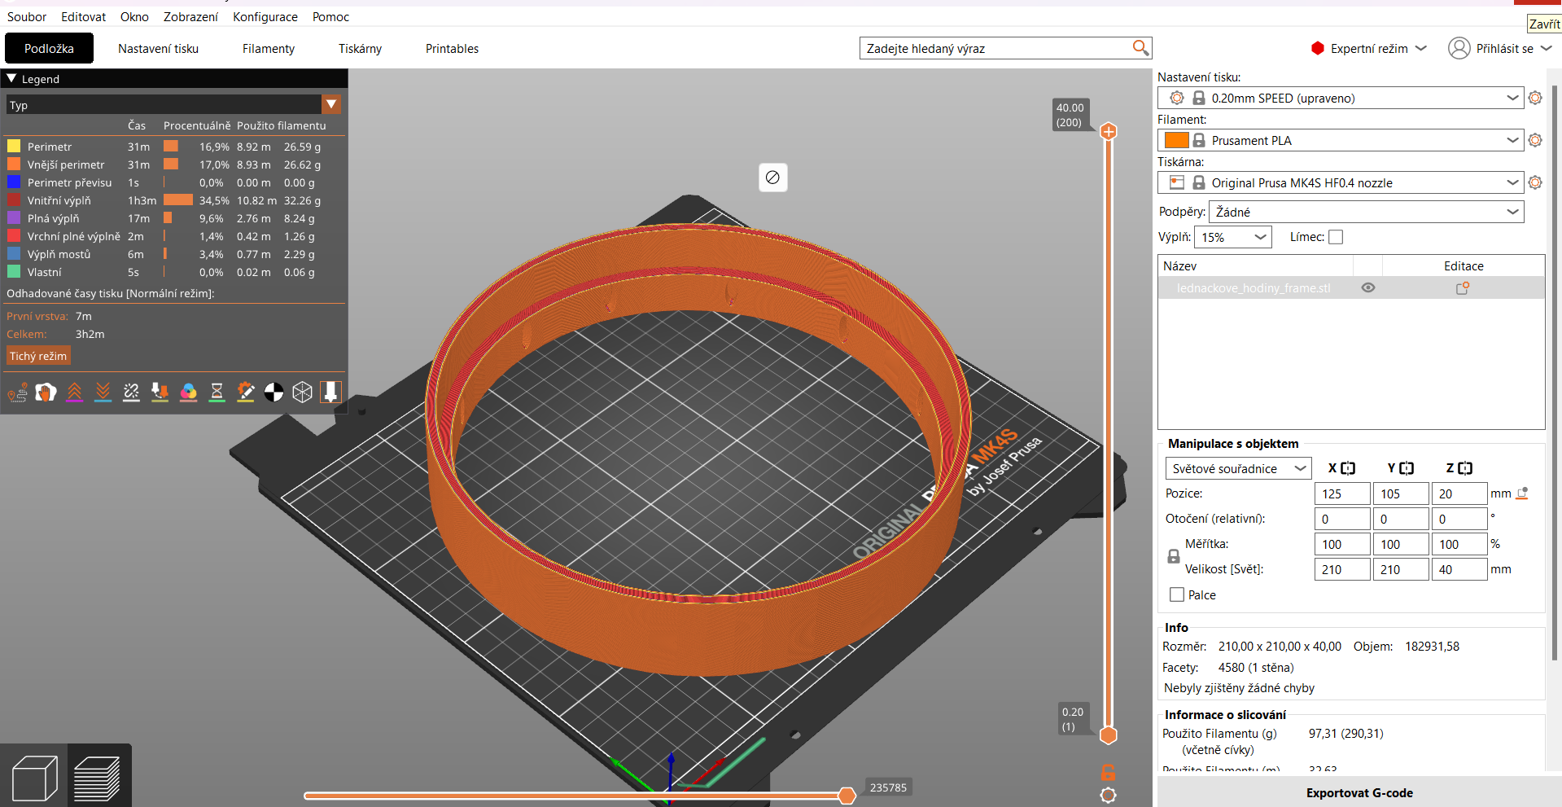Toggle wipe moves display icon
Screen dimensions: 1562x807
pyautogui.click(x=46, y=393)
